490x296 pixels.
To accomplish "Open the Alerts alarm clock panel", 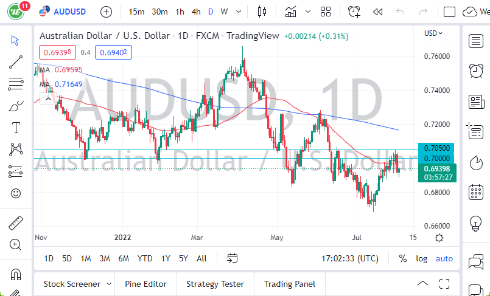I will coord(476,71).
